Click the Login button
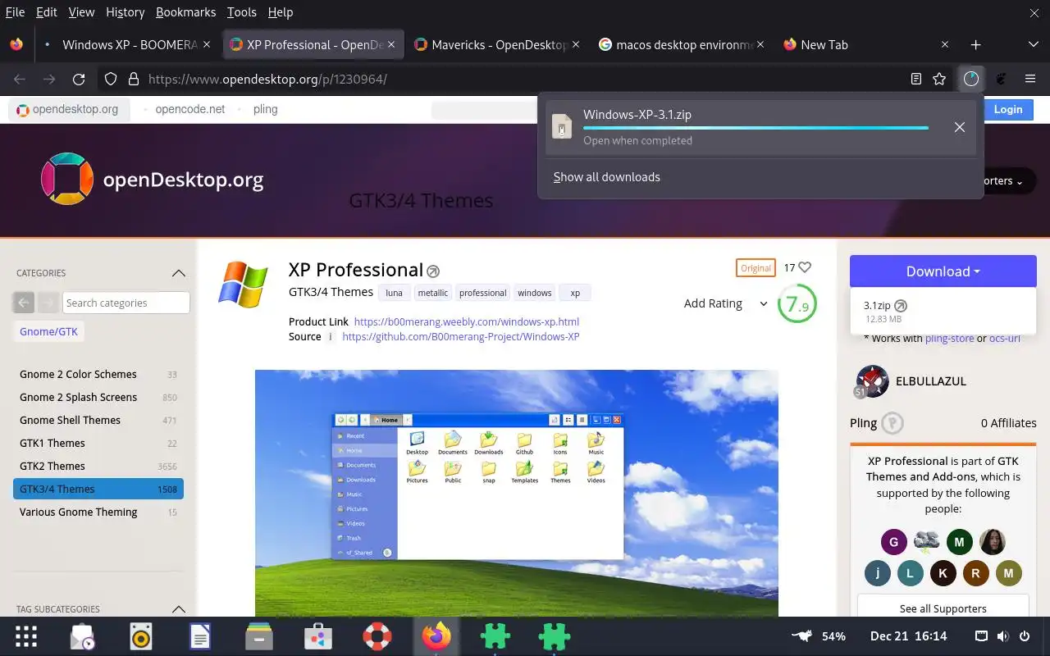This screenshot has width=1050, height=656. tap(1008, 109)
